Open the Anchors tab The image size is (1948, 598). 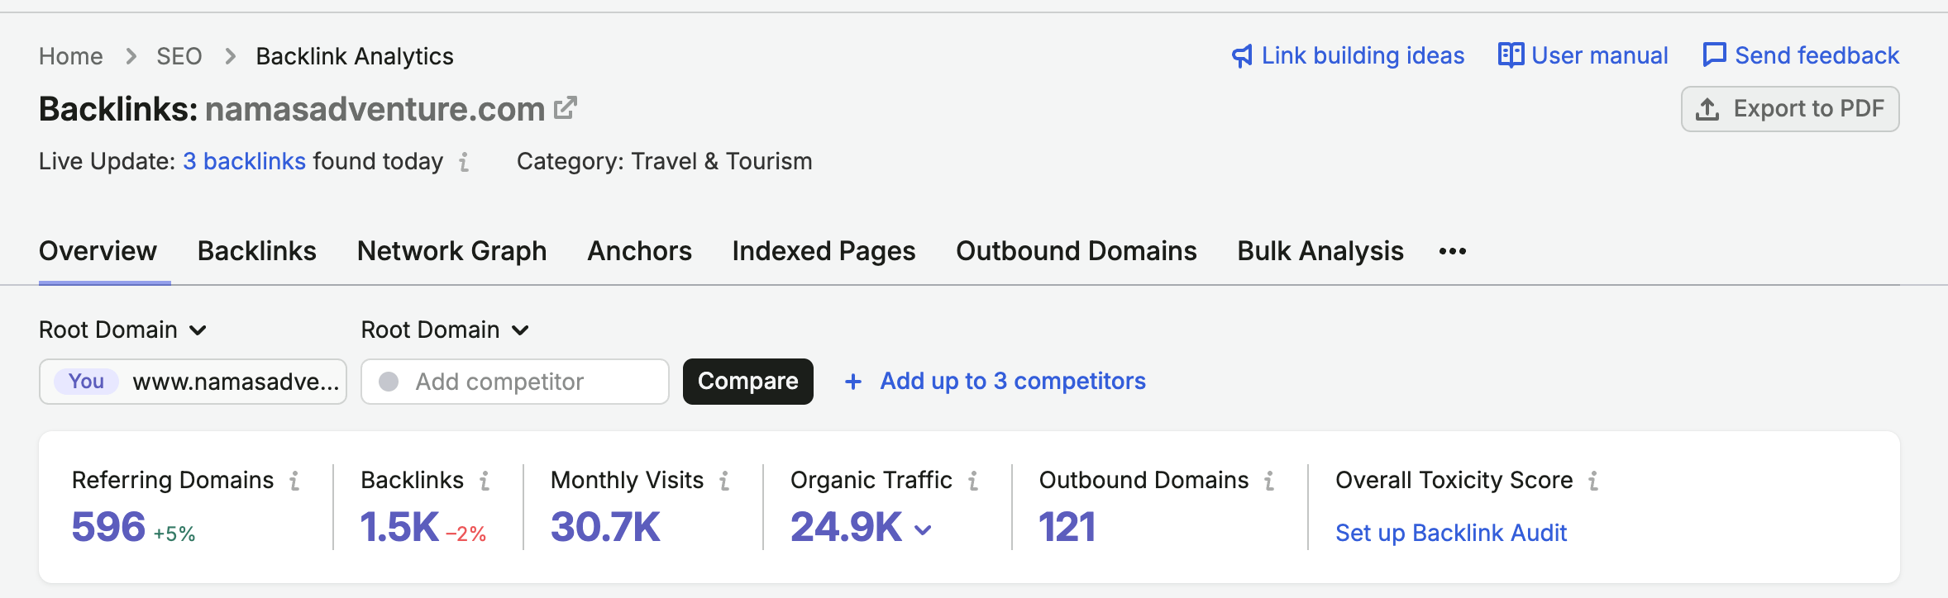(x=640, y=251)
